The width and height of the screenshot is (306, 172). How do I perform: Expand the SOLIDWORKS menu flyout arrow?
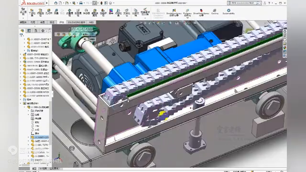pyautogui.click(x=47, y=3)
